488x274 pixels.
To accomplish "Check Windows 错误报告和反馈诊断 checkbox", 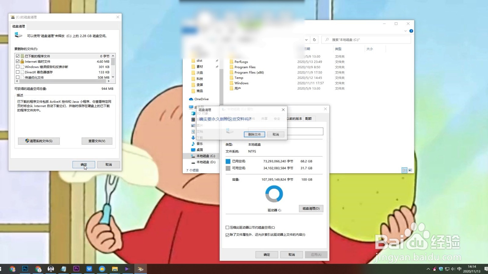I will click(18, 67).
